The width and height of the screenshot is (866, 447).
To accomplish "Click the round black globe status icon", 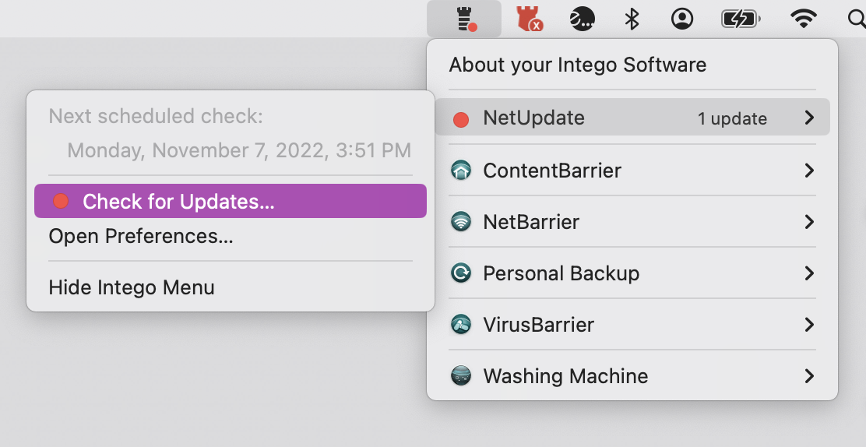I will (582, 19).
